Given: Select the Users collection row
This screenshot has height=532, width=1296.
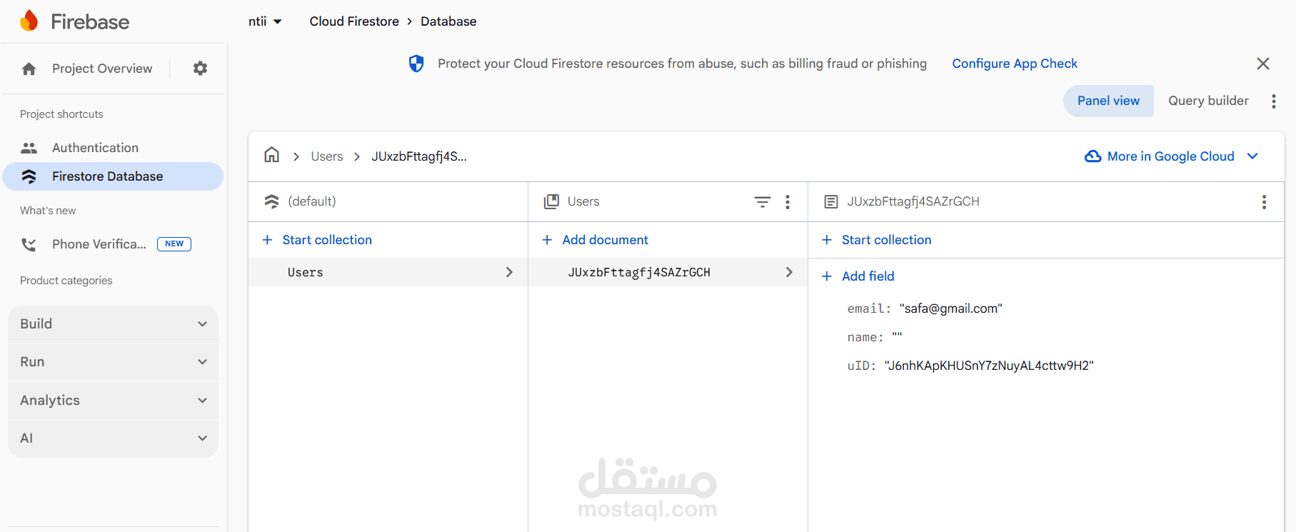Looking at the screenshot, I should (x=388, y=272).
